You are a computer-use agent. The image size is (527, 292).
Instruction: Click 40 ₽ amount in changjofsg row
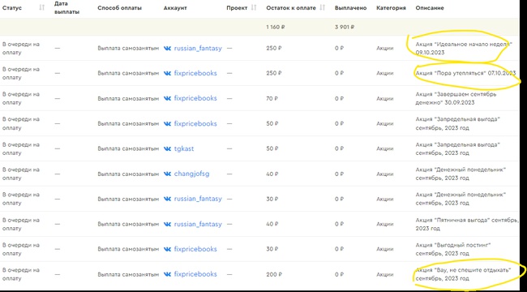click(272, 174)
